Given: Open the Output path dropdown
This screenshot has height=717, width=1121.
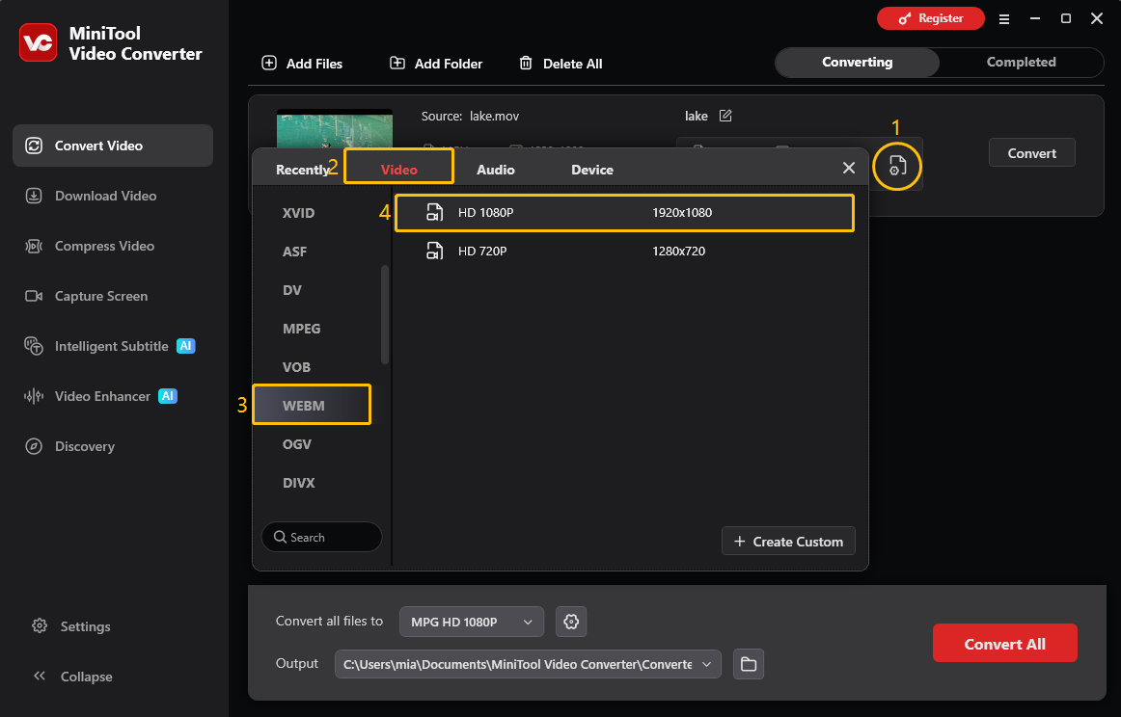Looking at the screenshot, I should (x=528, y=664).
